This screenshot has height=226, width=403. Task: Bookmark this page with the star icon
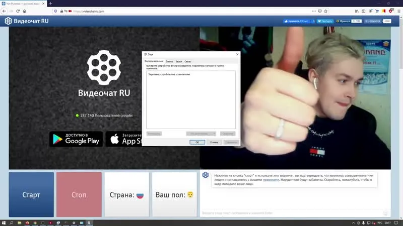325,11
